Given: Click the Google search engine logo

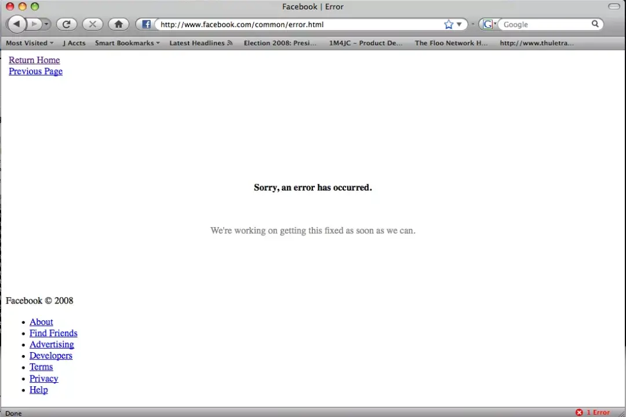Looking at the screenshot, I should (x=487, y=24).
